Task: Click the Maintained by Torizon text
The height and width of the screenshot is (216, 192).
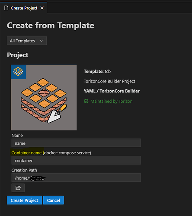Action: click(x=112, y=101)
